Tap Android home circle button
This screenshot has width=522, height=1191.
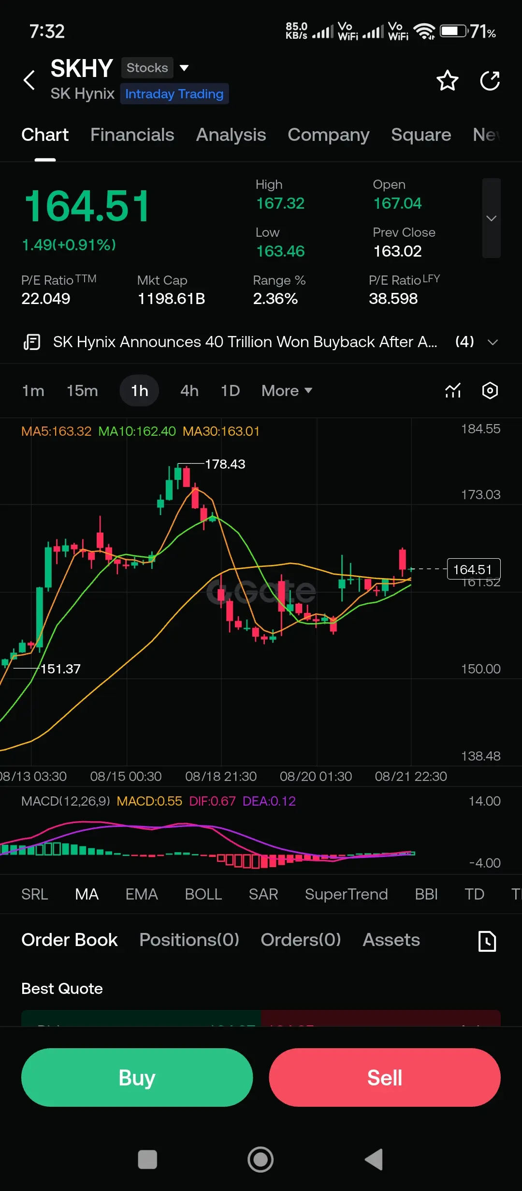(x=261, y=1160)
